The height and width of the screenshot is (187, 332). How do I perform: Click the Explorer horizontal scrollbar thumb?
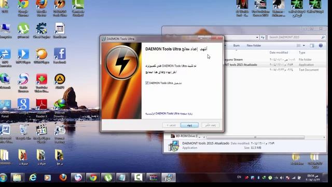[255, 137]
